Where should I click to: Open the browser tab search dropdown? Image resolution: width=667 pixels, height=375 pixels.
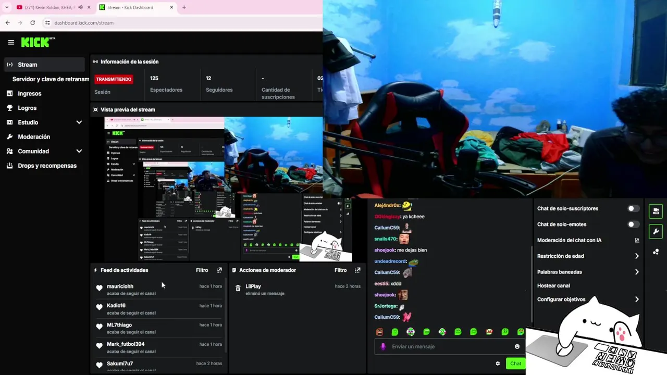(x=7, y=7)
